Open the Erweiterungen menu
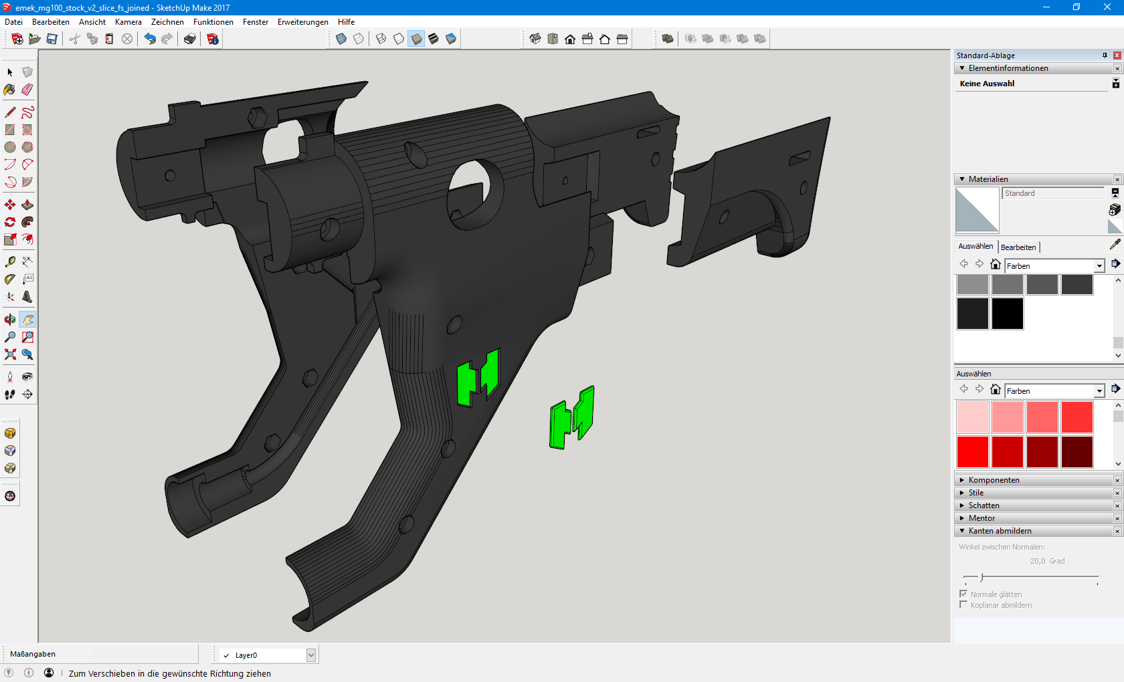This screenshot has width=1124, height=682. [x=302, y=22]
